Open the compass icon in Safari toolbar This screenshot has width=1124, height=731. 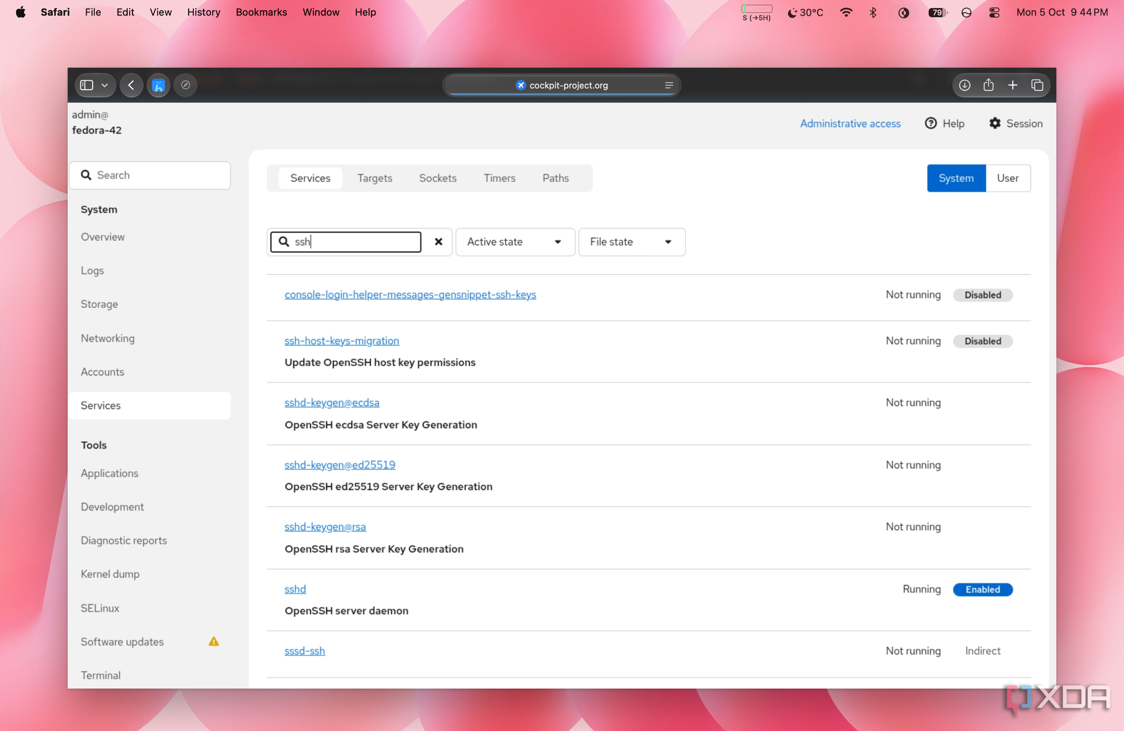click(x=185, y=85)
